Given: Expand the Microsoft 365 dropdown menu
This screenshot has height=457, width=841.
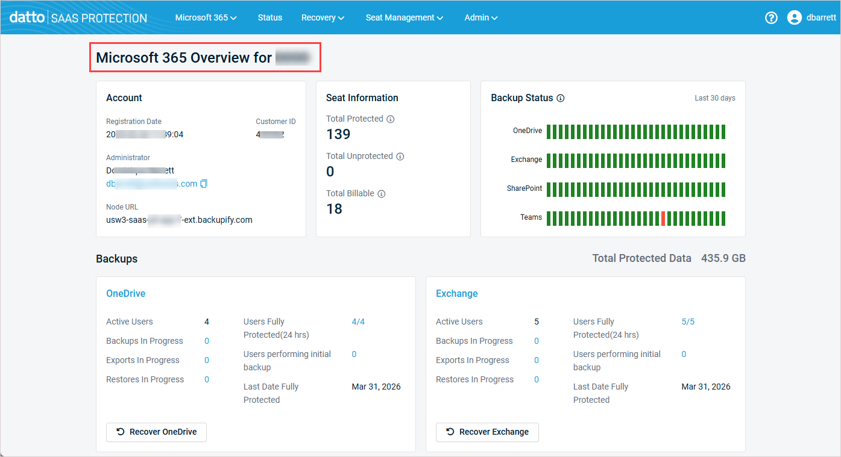Looking at the screenshot, I should tap(206, 17).
